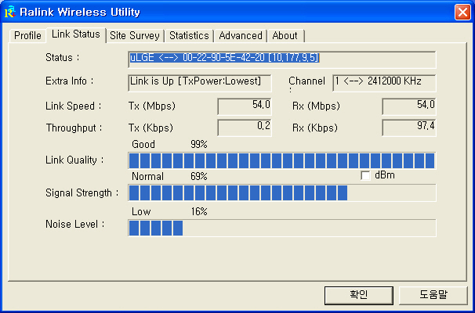Click the Link Speed Tx value field
The image size is (475, 313).
[x=244, y=106]
